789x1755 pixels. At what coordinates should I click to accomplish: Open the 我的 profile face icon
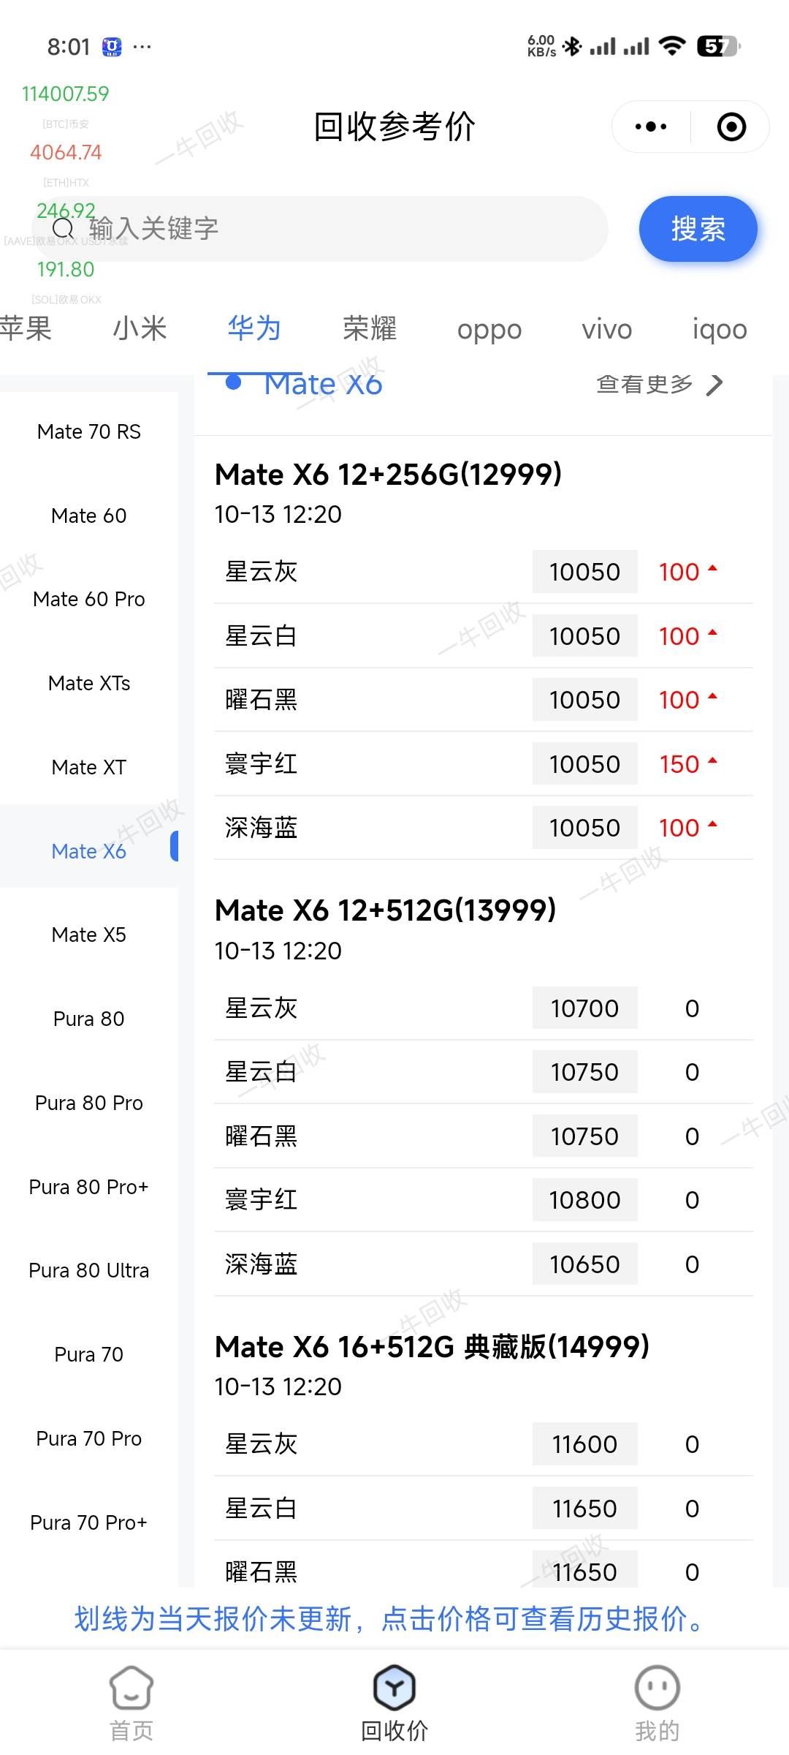(657, 1687)
